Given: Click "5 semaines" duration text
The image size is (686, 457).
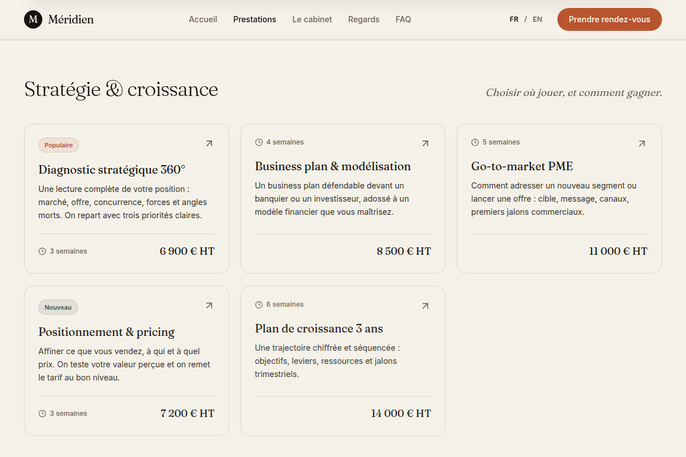Looking at the screenshot, I should 501,142.
